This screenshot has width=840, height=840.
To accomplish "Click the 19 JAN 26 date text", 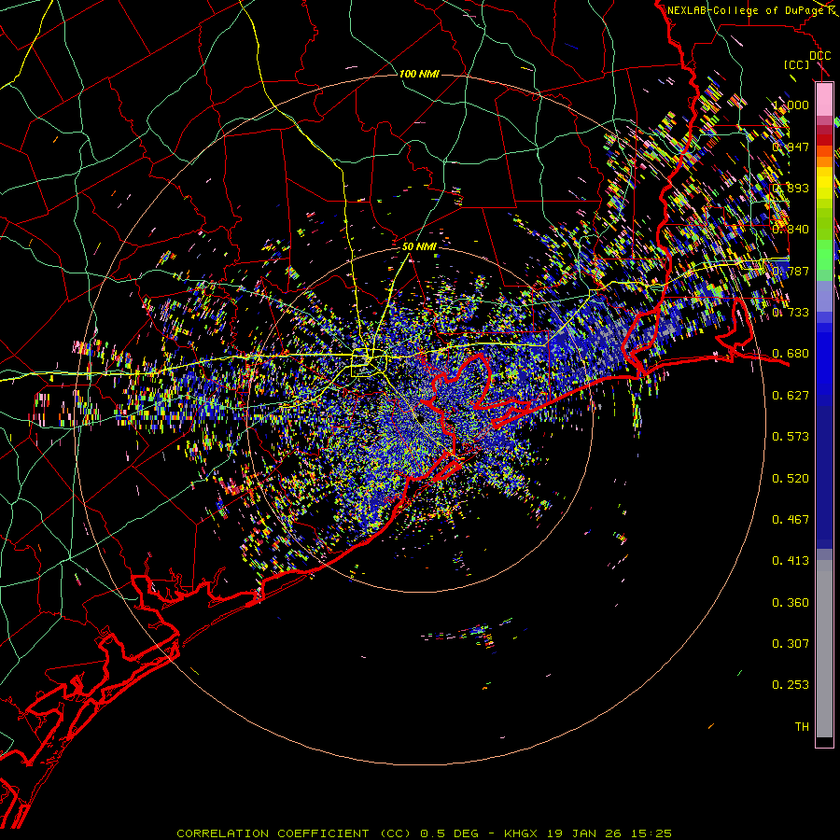I will pos(583,833).
